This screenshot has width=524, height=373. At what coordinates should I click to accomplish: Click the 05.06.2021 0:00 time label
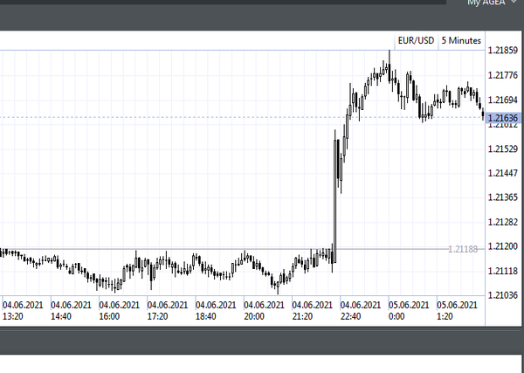[x=408, y=310]
